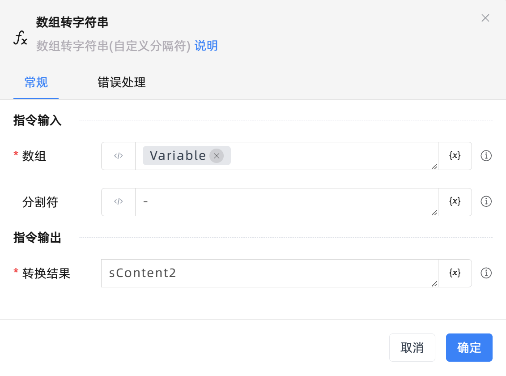This screenshot has width=506, height=376.
Task: Click inside the 分割符 text field
Action: [286, 202]
